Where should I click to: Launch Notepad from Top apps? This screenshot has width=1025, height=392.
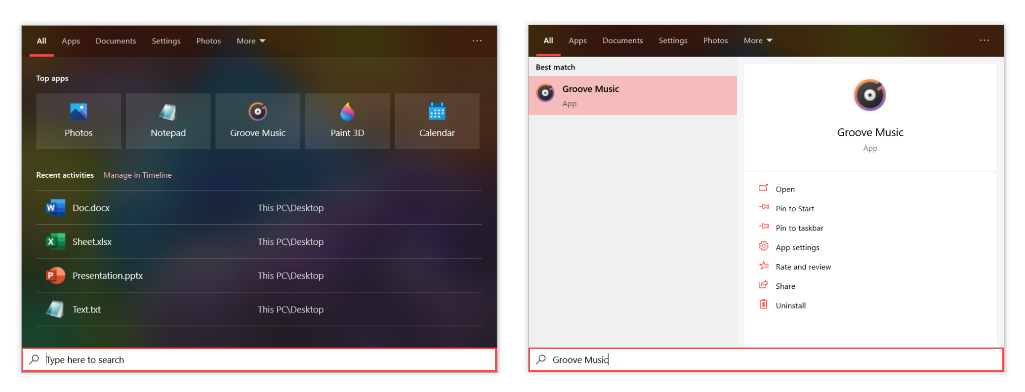168,121
